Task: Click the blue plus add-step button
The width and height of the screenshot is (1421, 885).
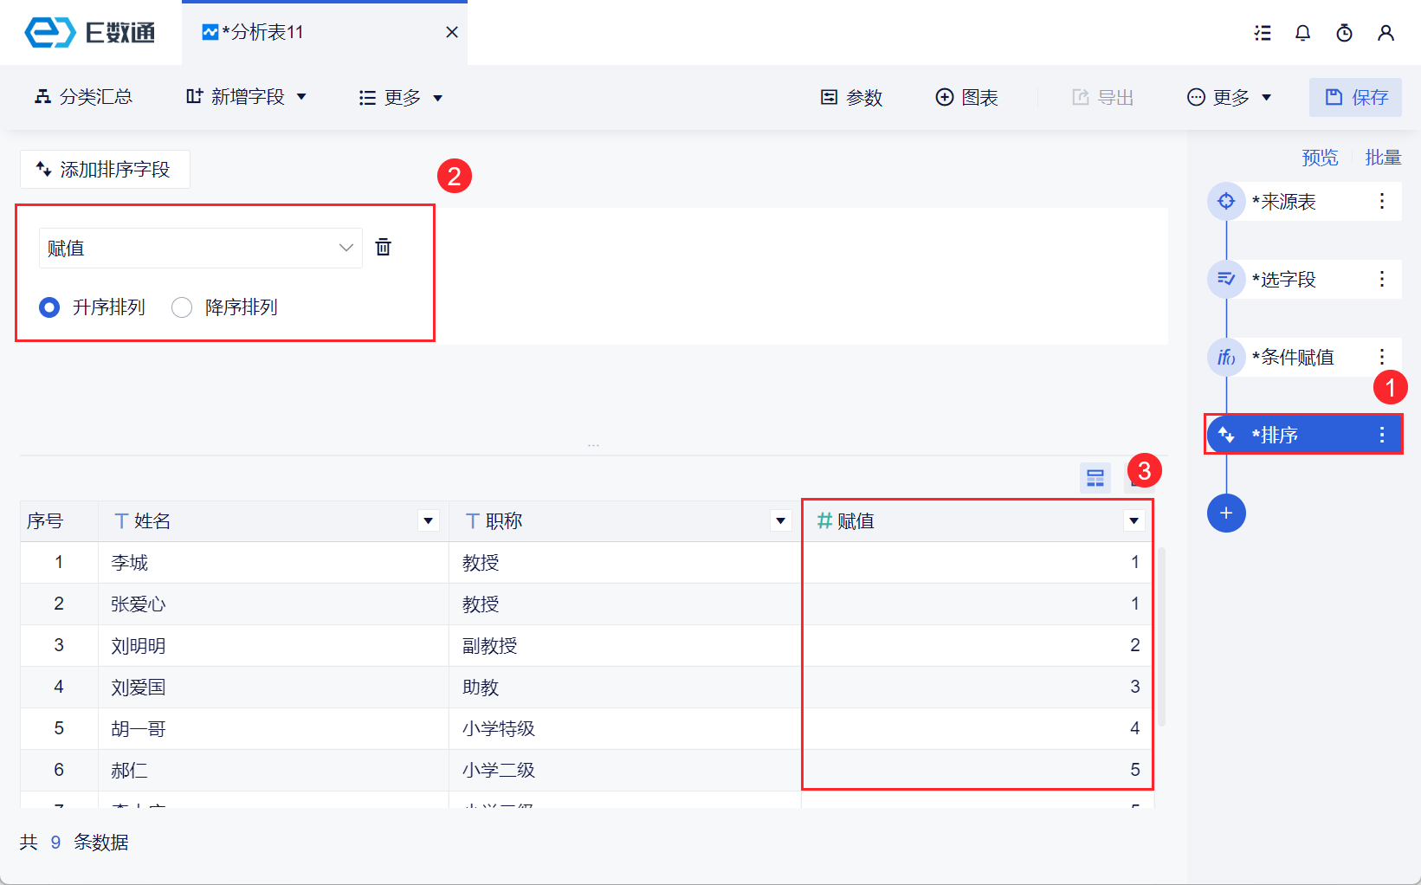Action: [1226, 514]
